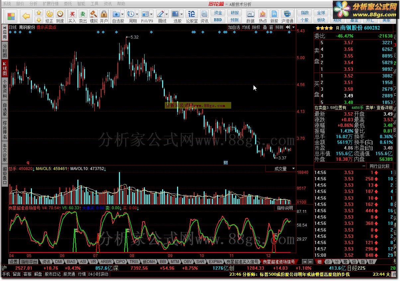Switch to the 个股资料 sidebar tab
400x281 pixels.
tap(5, 88)
